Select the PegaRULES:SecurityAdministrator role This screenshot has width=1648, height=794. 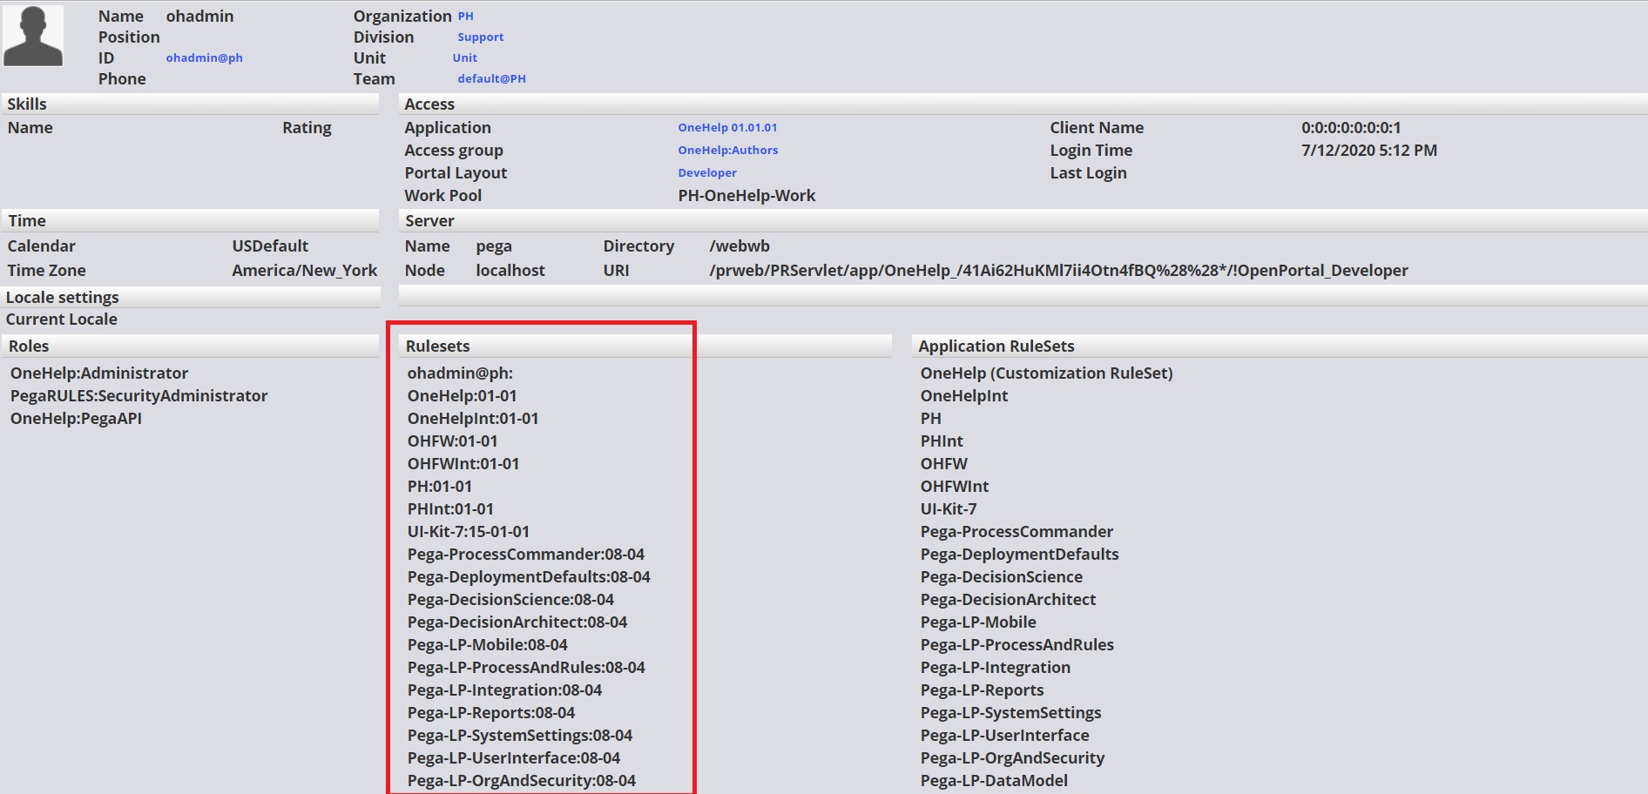[138, 395]
